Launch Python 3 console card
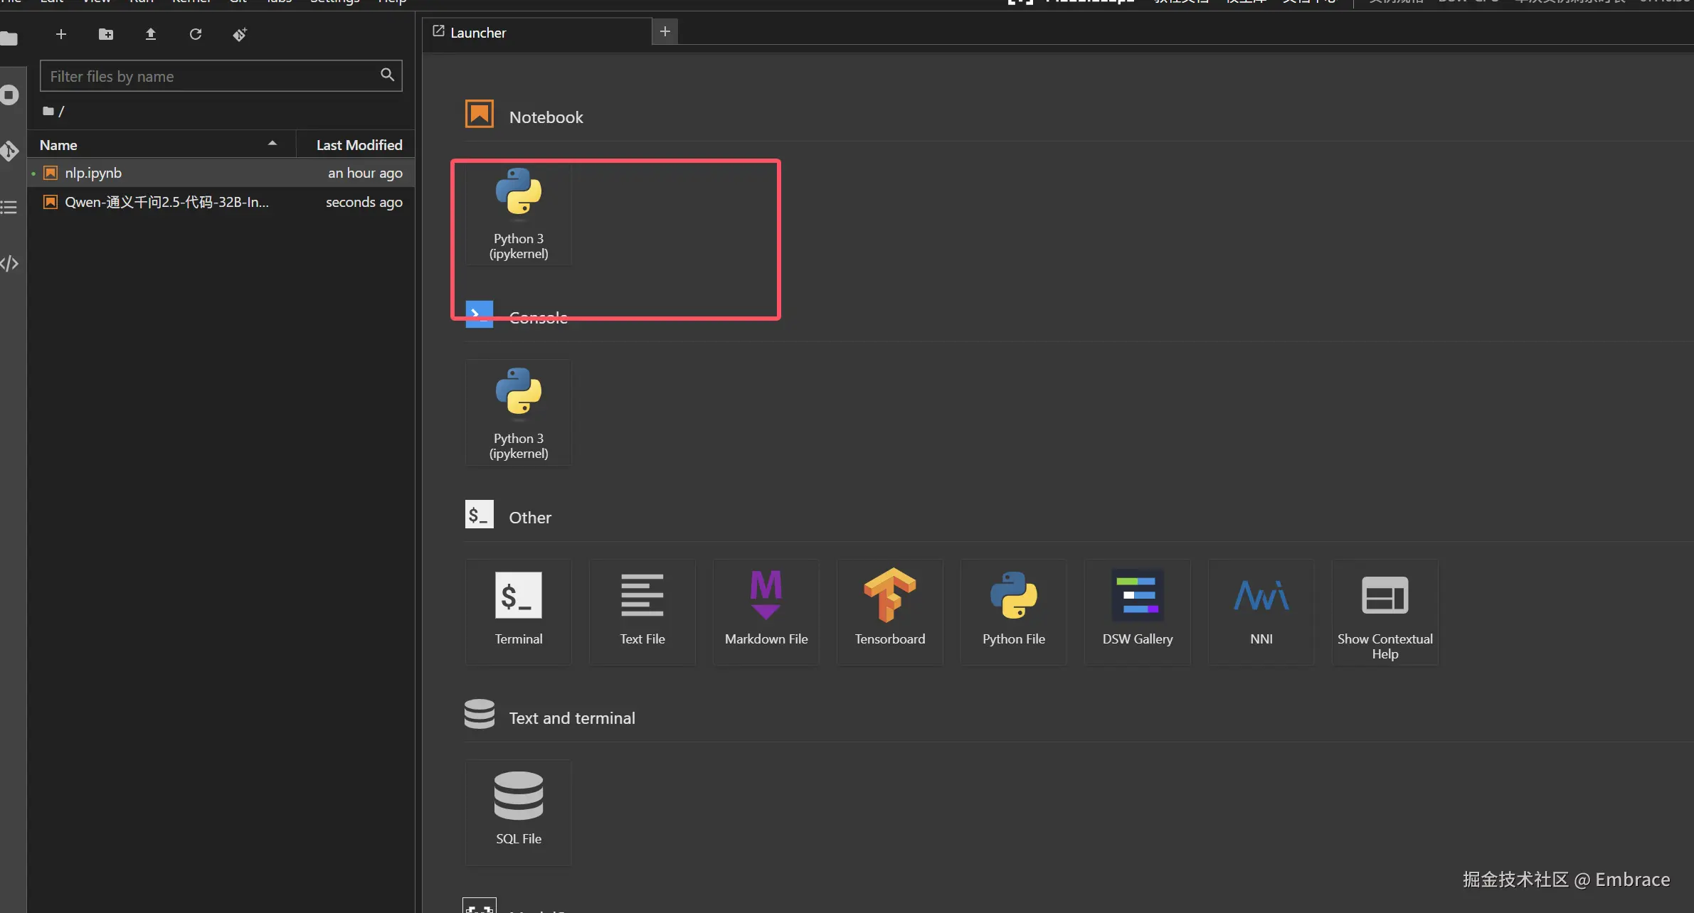The height and width of the screenshot is (913, 1694). (518, 413)
